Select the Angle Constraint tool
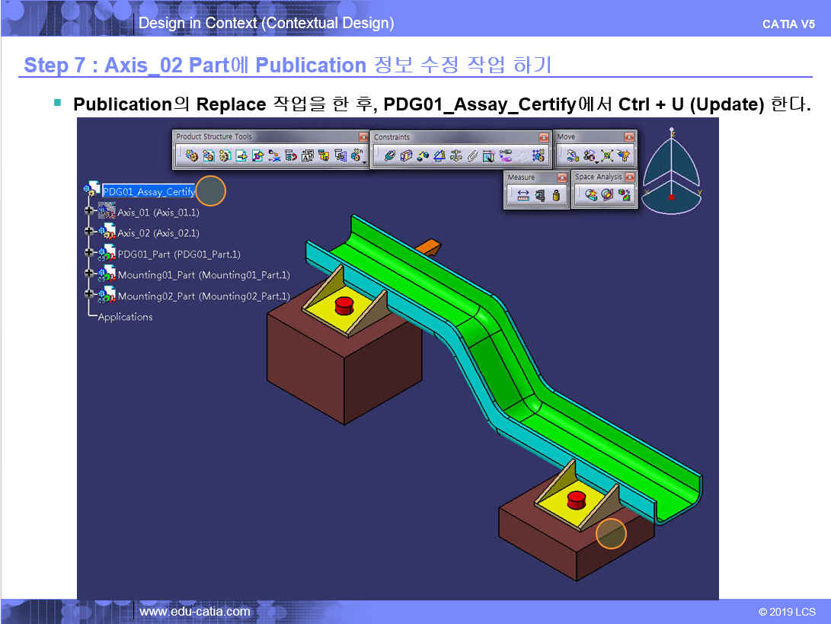 439,156
